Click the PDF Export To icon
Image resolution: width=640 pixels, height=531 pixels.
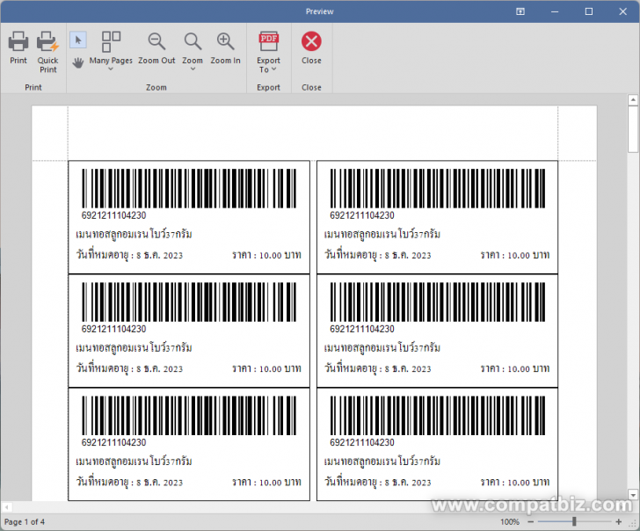pos(269,41)
